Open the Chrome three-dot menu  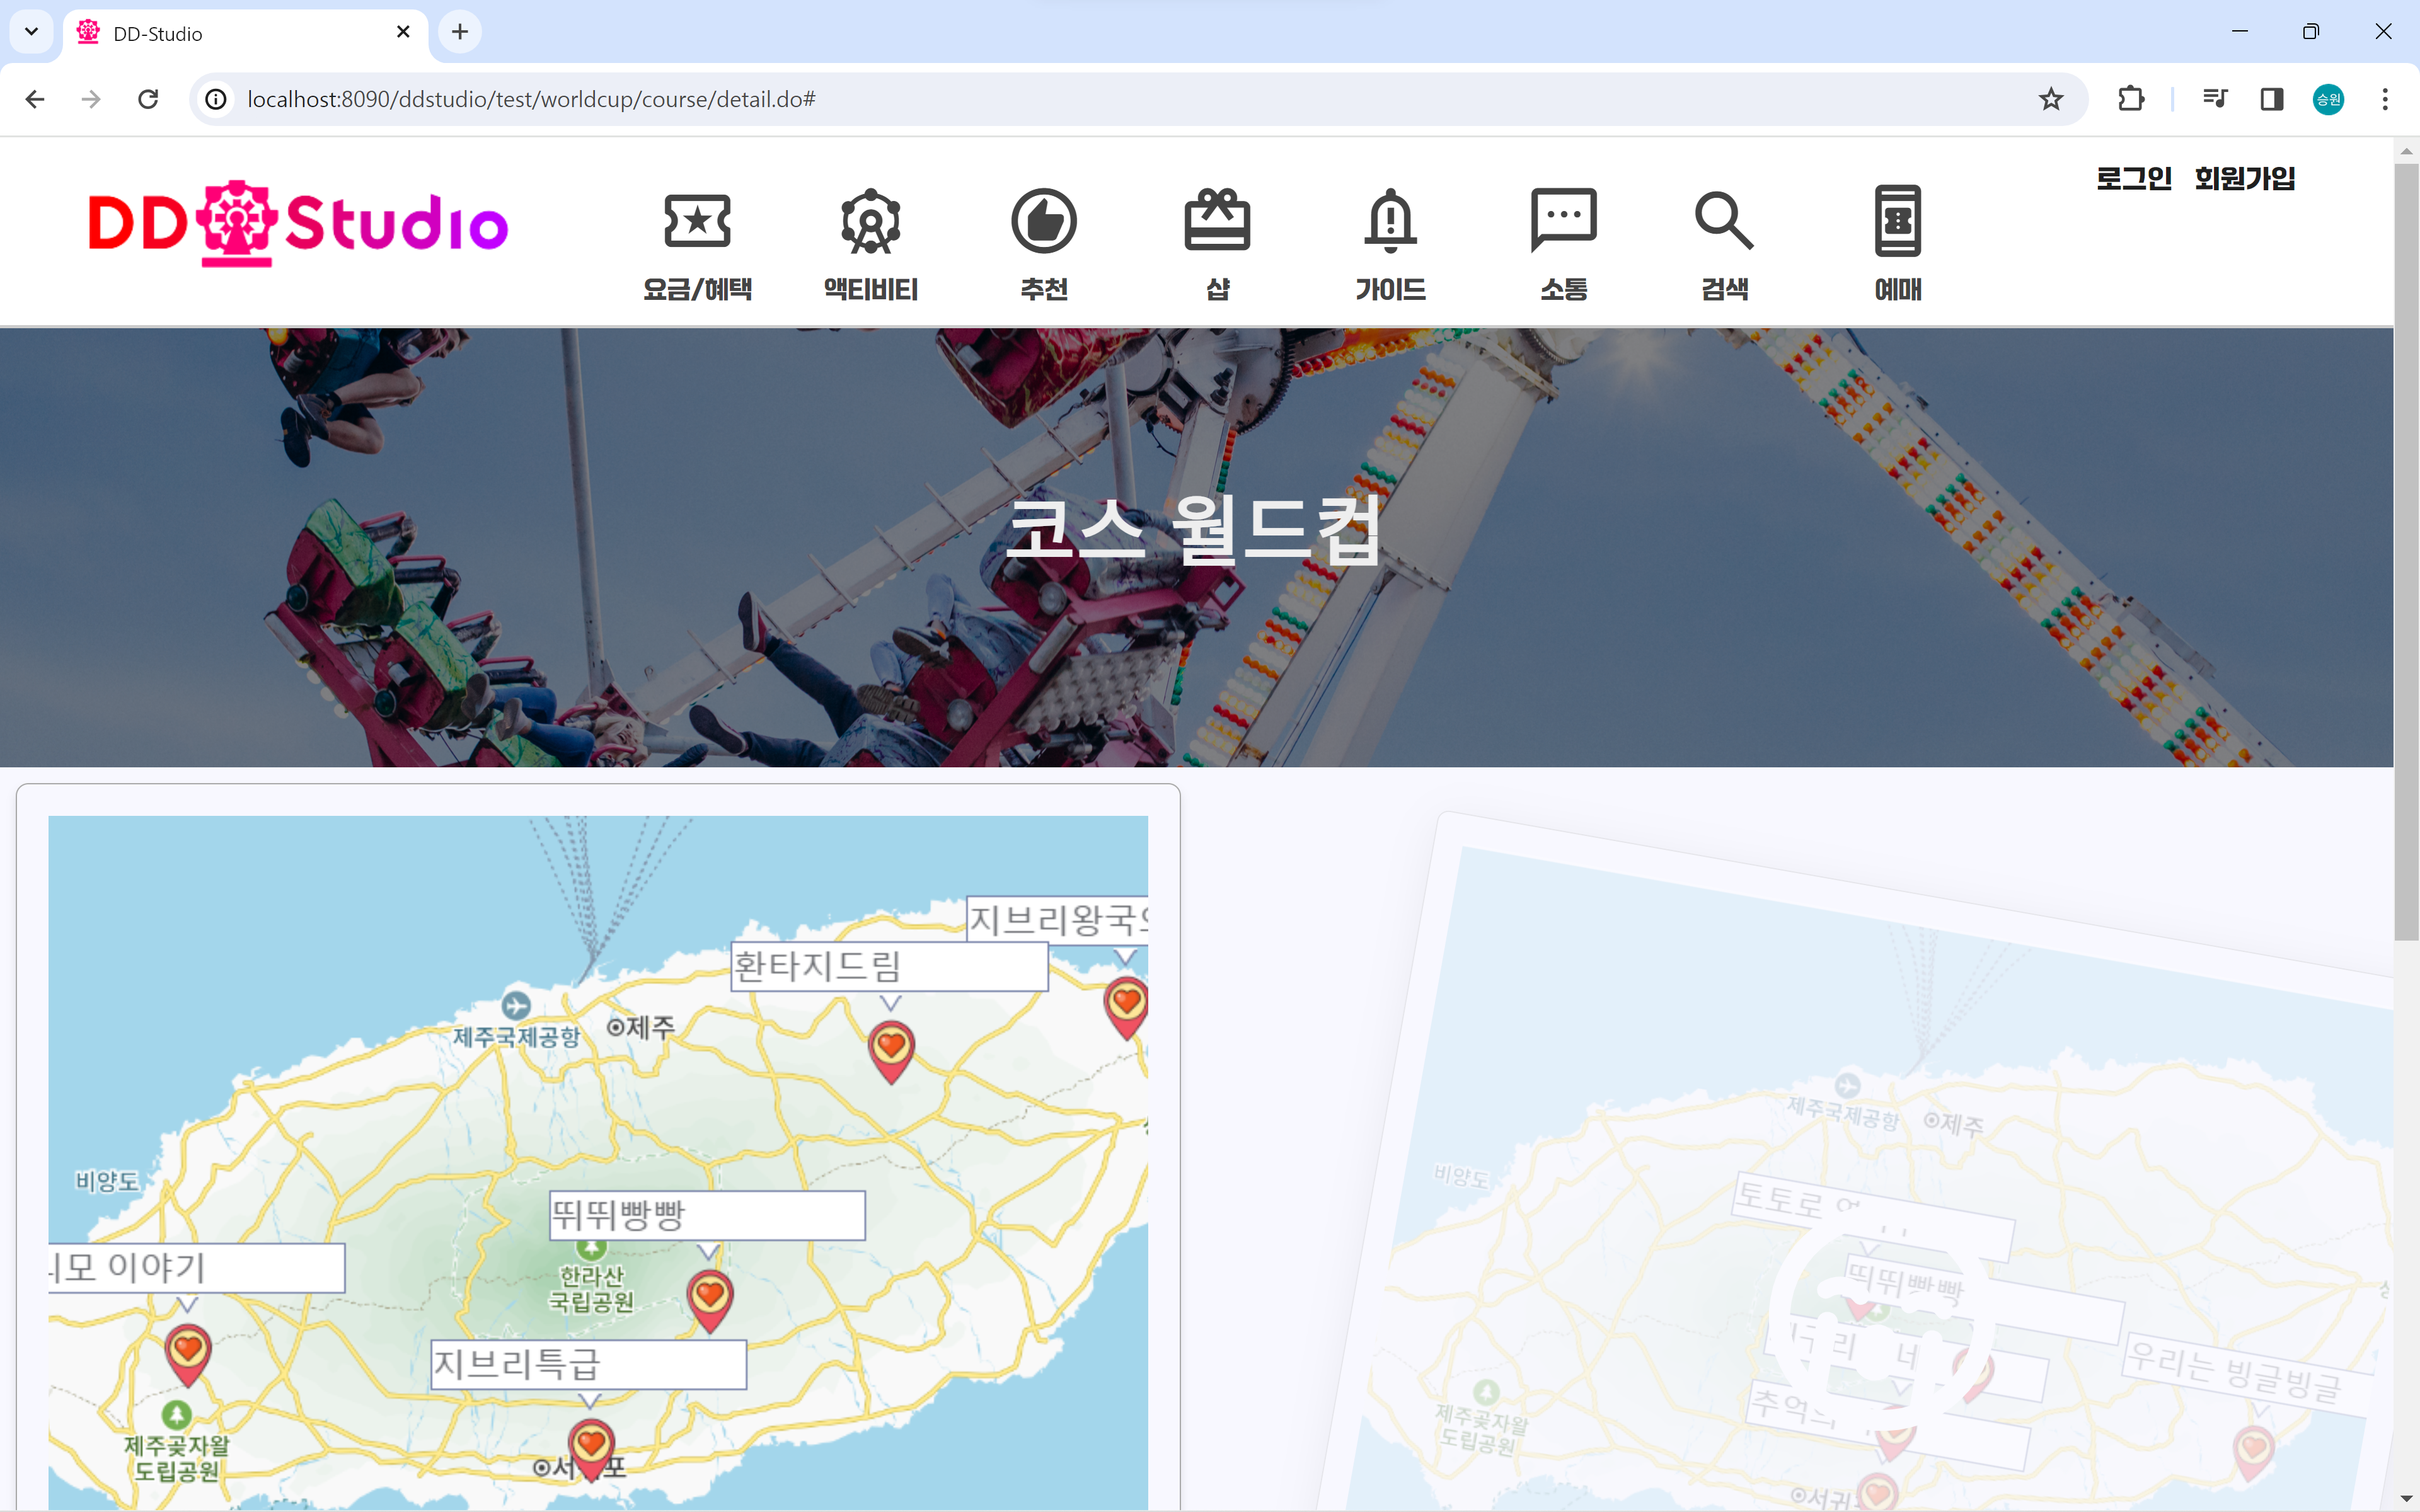(x=2385, y=99)
